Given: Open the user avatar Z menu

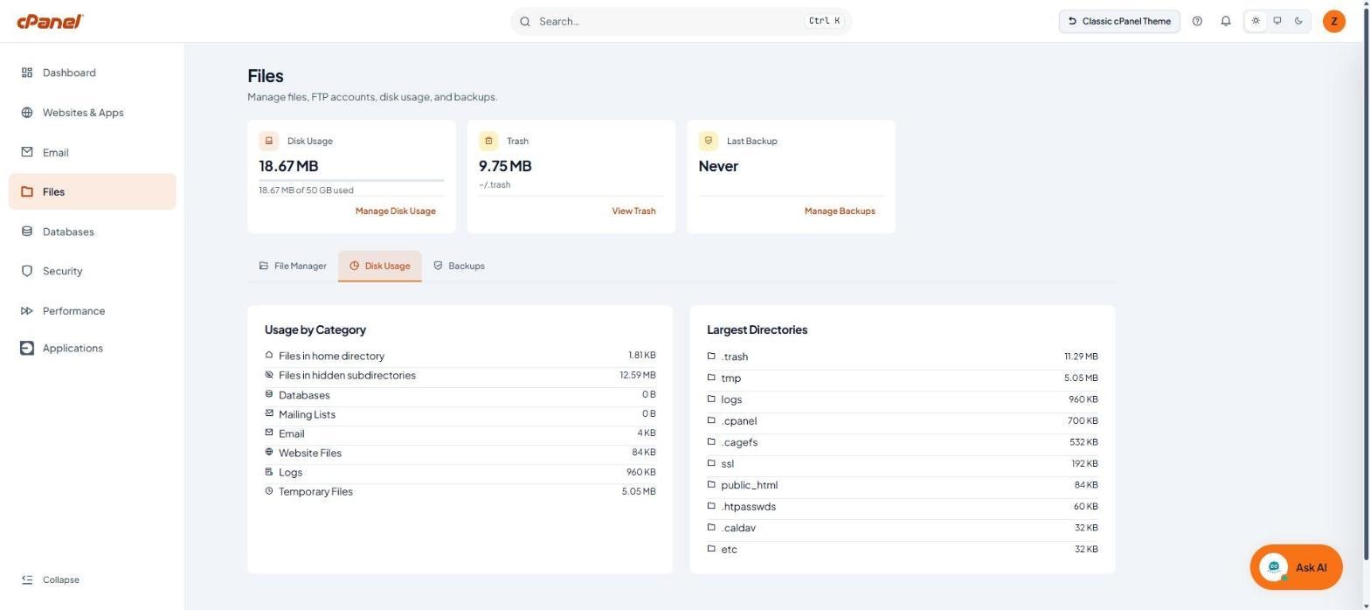Looking at the screenshot, I should 1333,21.
